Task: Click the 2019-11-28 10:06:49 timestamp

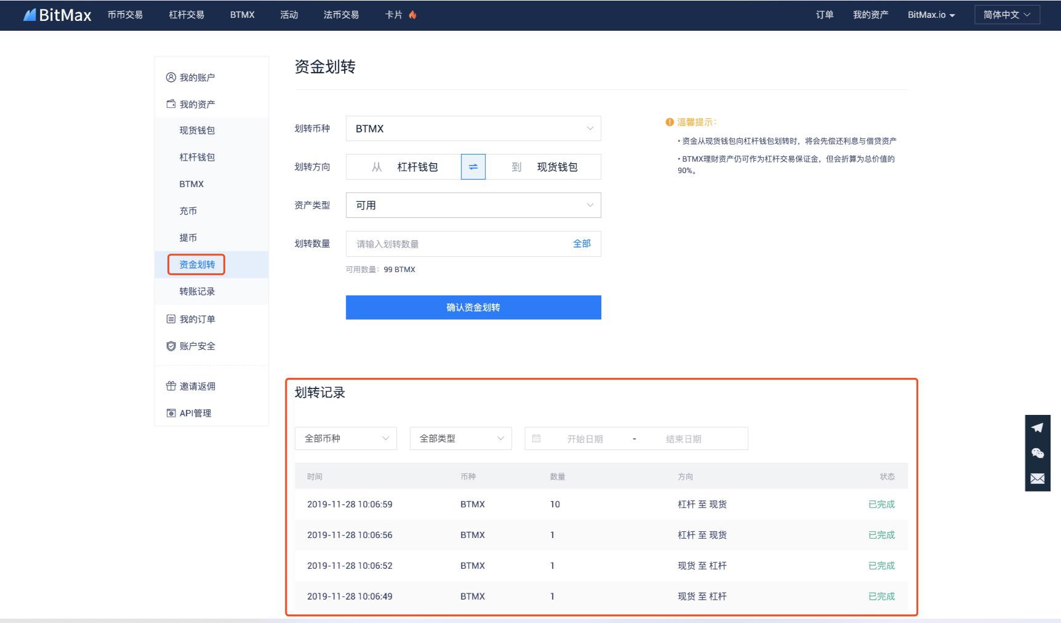Action: (350, 597)
